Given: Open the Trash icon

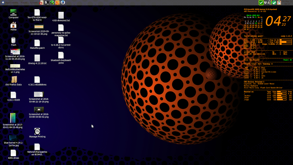Looking at the screenshot, I should 14,40.
